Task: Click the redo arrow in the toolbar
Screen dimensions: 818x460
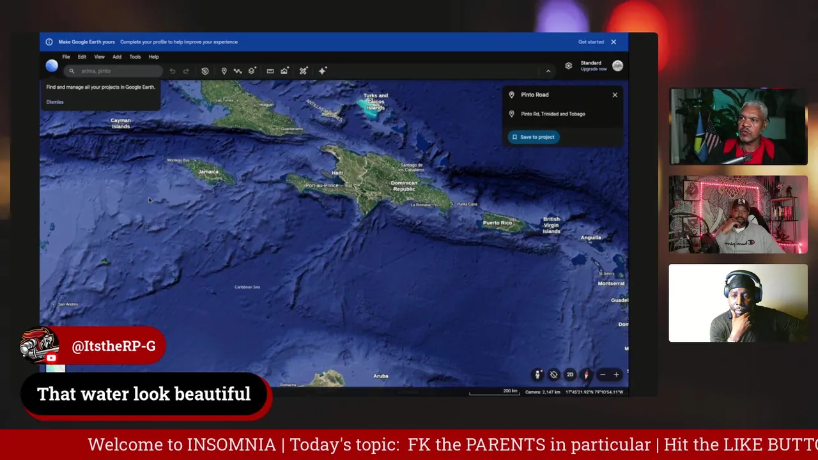Action: click(186, 71)
